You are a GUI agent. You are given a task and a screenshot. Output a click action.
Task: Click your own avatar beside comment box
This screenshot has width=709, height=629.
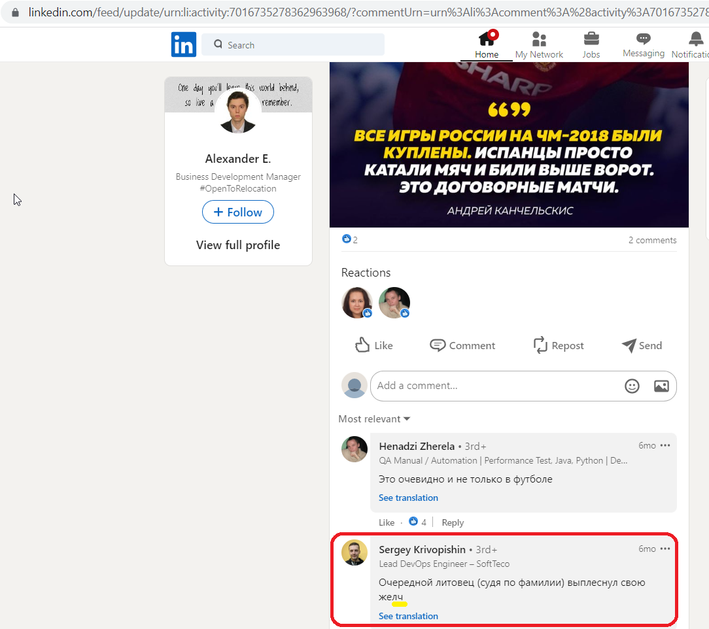click(354, 386)
